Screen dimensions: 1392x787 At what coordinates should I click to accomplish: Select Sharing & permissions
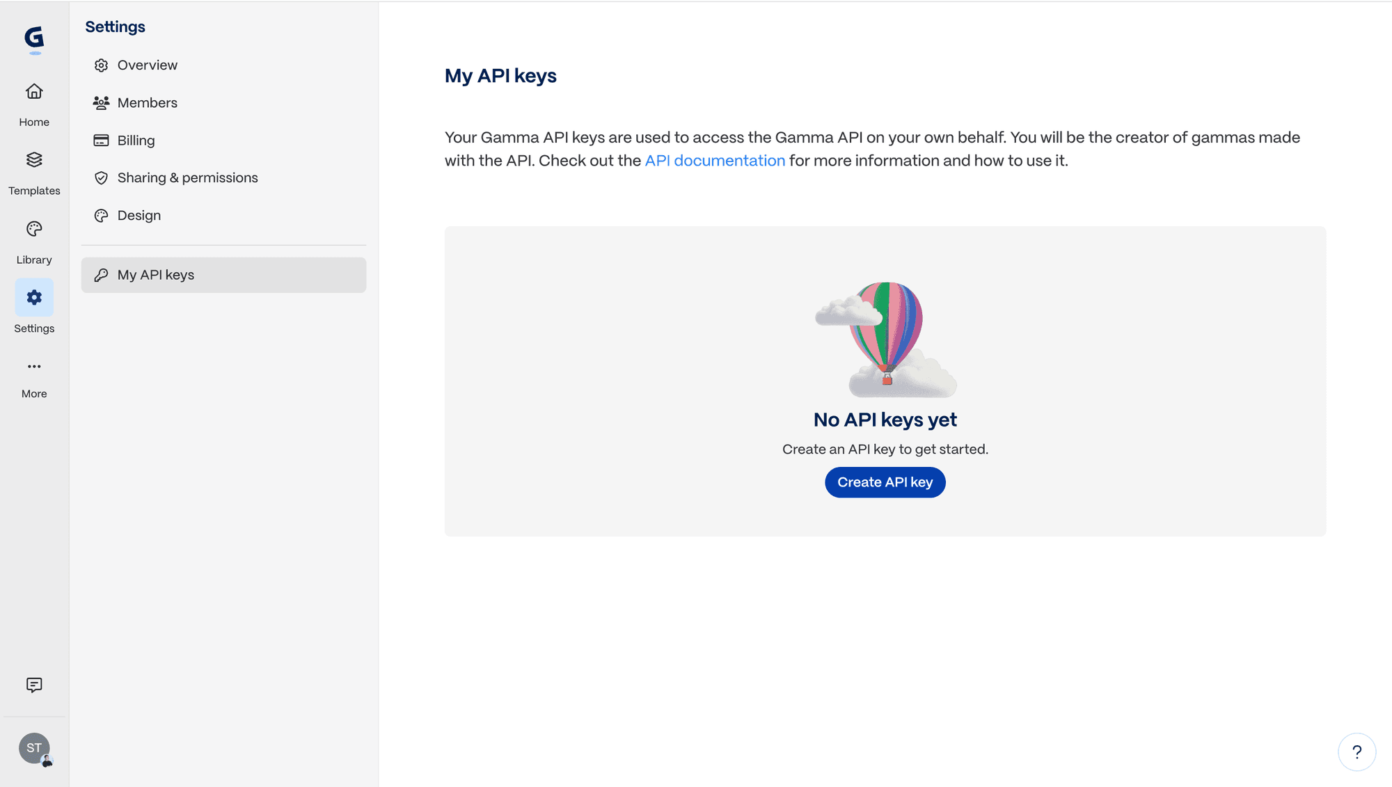tap(187, 178)
